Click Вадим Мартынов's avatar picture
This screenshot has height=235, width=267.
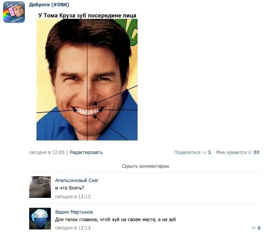[x=40, y=218]
